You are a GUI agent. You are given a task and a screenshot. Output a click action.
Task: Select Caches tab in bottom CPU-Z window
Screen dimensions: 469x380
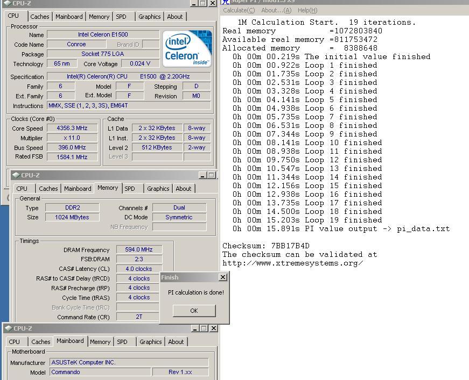pyautogui.click(x=41, y=342)
